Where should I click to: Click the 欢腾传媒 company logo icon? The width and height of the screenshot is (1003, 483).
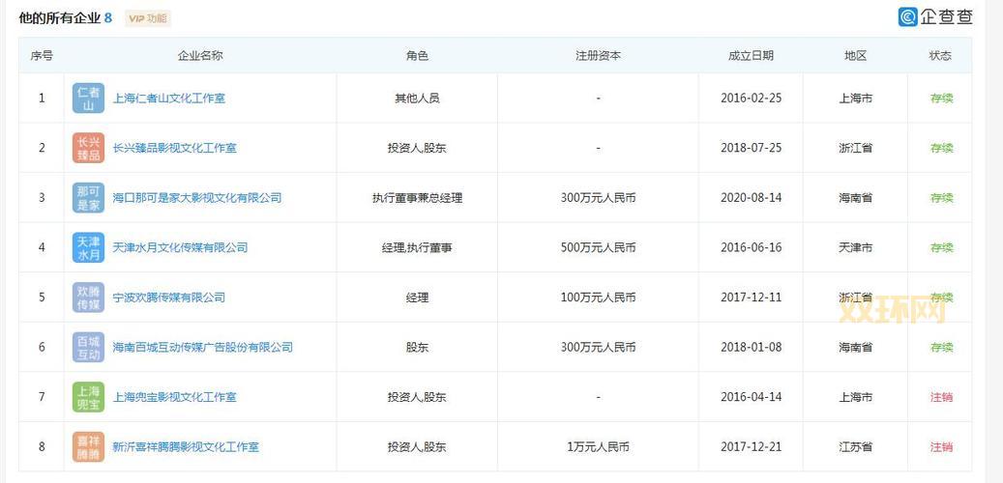pyautogui.click(x=88, y=298)
